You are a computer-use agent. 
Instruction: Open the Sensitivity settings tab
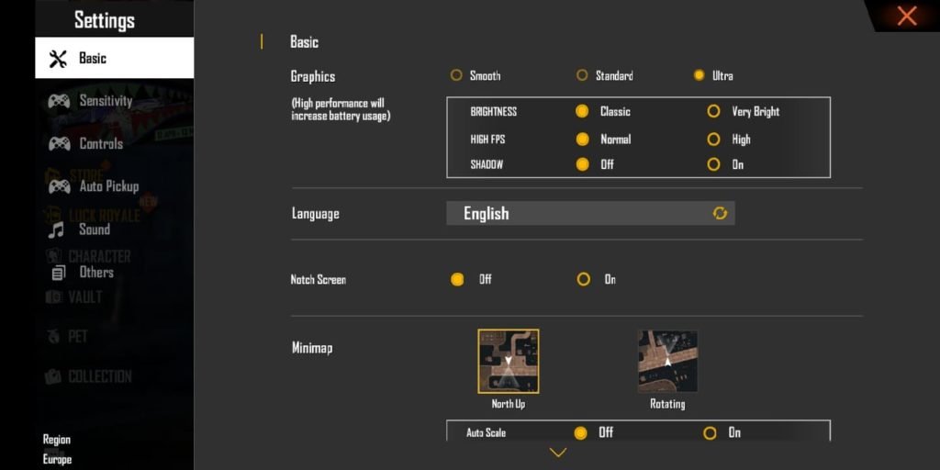click(106, 101)
